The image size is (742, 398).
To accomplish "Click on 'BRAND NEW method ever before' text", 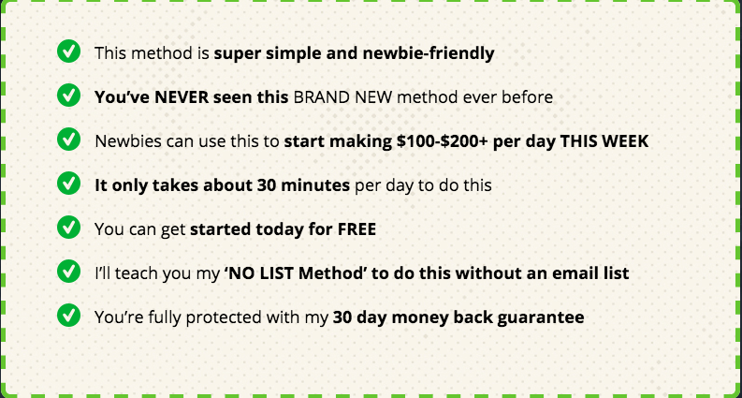I will pyautogui.click(x=423, y=97).
